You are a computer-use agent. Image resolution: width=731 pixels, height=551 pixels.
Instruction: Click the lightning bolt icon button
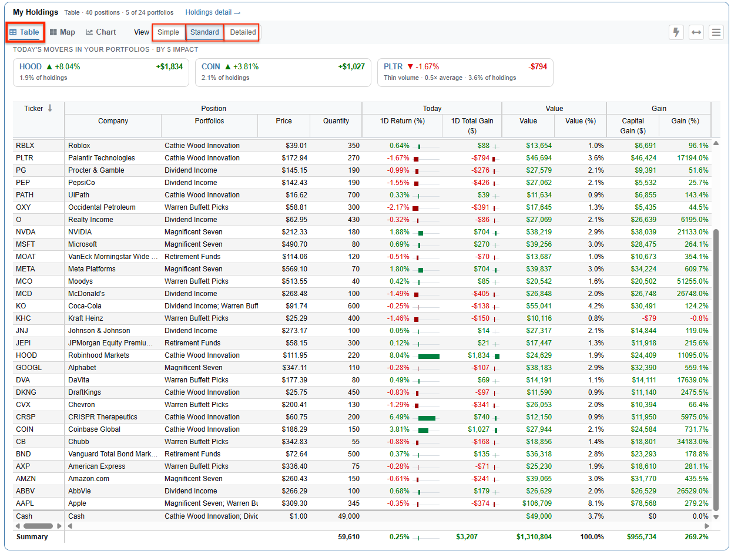click(x=676, y=32)
